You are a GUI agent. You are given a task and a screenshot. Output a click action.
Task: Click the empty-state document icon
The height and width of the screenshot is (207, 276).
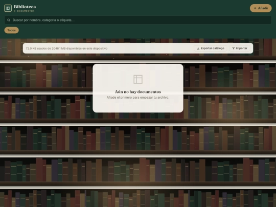click(x=138, y=79)
